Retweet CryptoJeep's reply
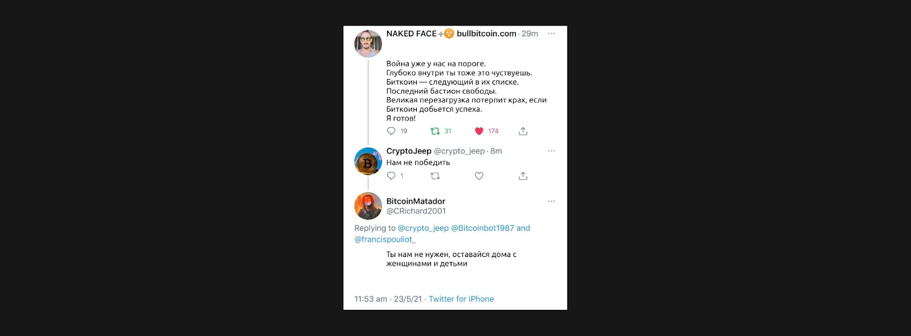The height and width of the screenshot is (336, 911). (x=435, y=176)
